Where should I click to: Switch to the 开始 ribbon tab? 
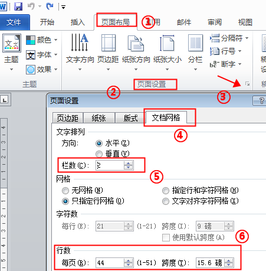click(47, 22)
